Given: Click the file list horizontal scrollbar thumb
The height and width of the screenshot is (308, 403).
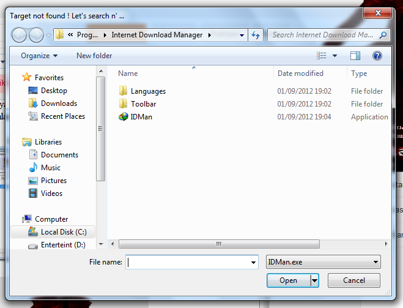Looking at the screenshot, I should click(x=219, y=244).
